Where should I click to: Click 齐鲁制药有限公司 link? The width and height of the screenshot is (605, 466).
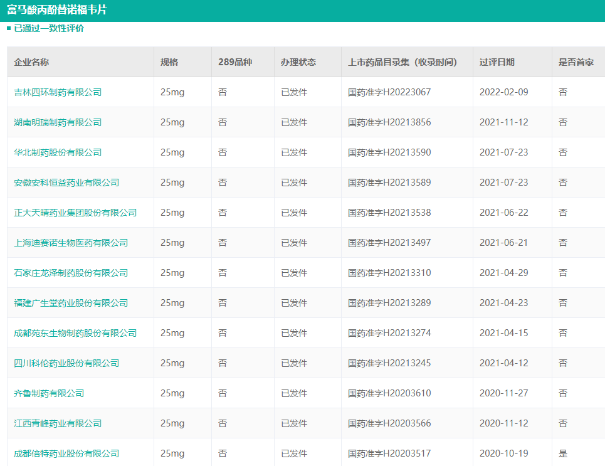(x=49, y=393)
